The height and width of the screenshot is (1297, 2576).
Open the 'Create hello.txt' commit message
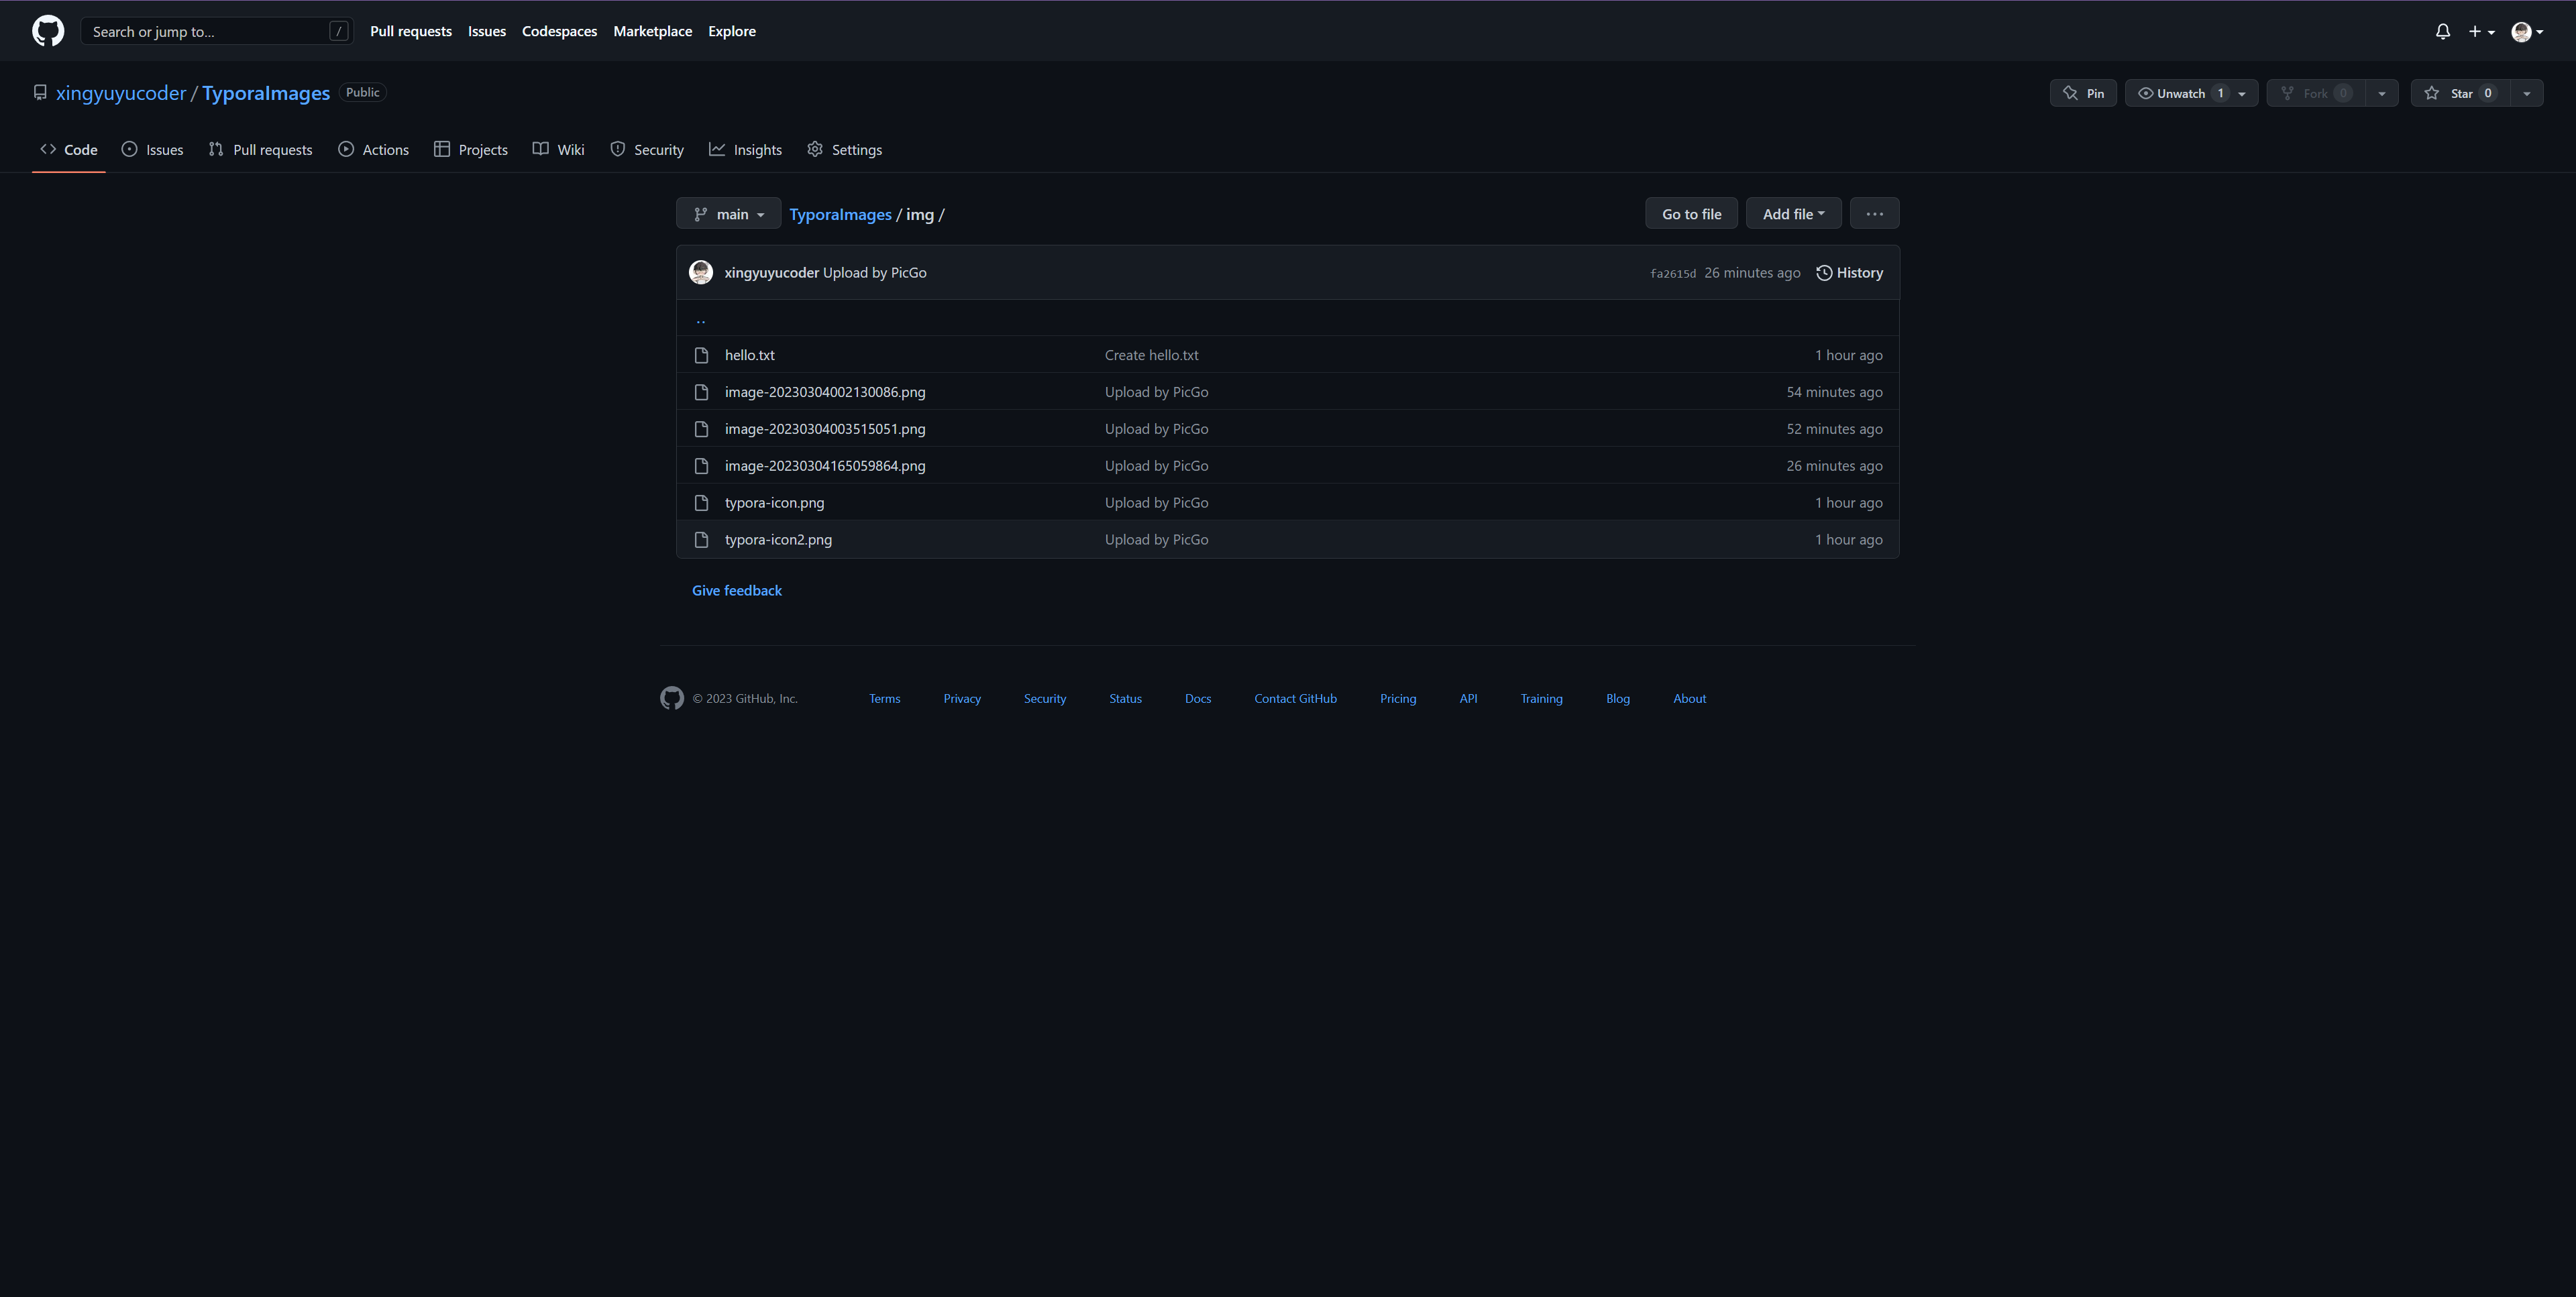click(x=1151, y=355)
